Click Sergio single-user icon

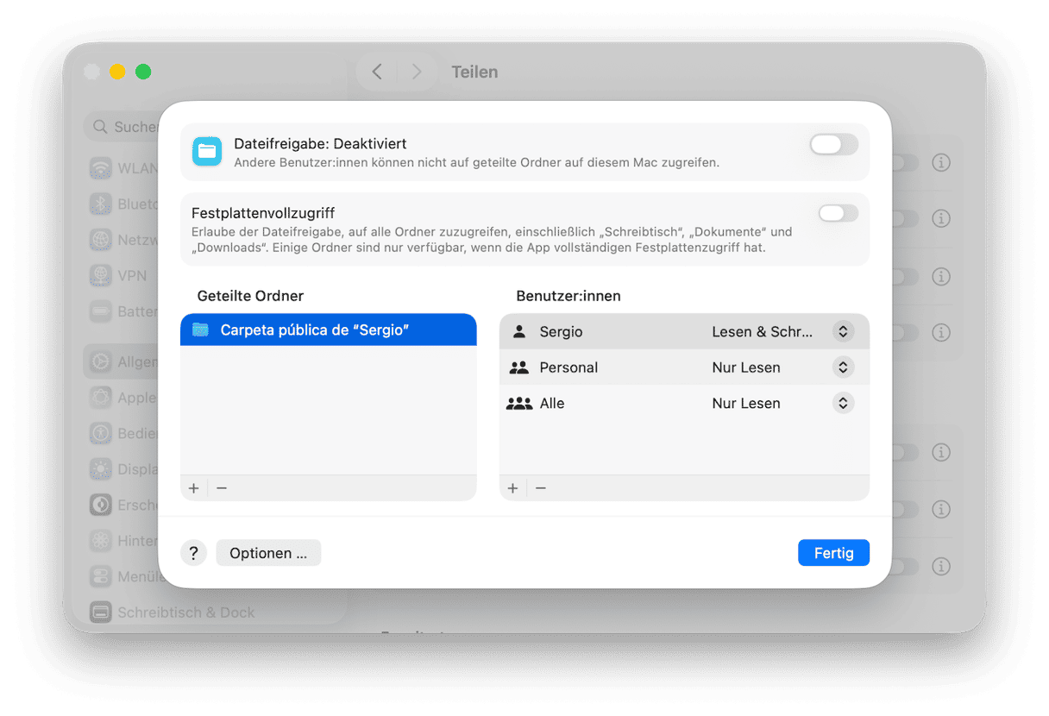pos(518,331)
